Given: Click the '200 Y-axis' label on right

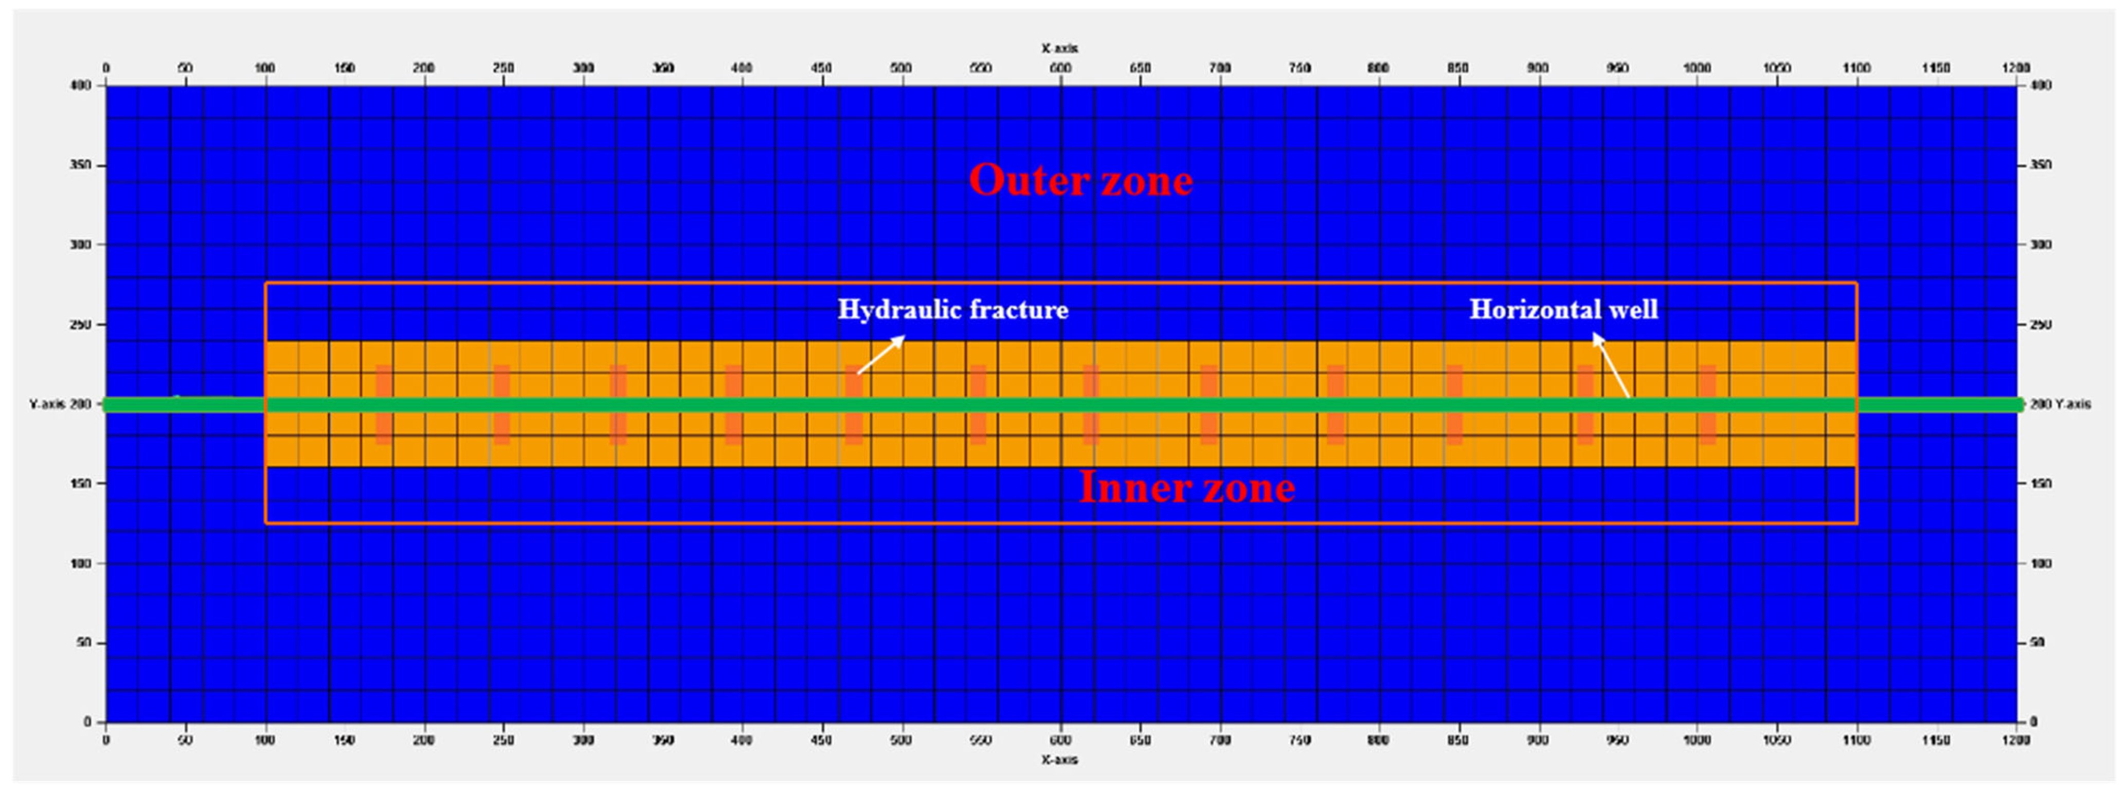Looking at the screenshot, I should click(2060, 404).
